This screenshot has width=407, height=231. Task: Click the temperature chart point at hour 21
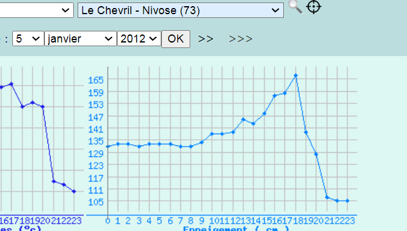(54, 181)
